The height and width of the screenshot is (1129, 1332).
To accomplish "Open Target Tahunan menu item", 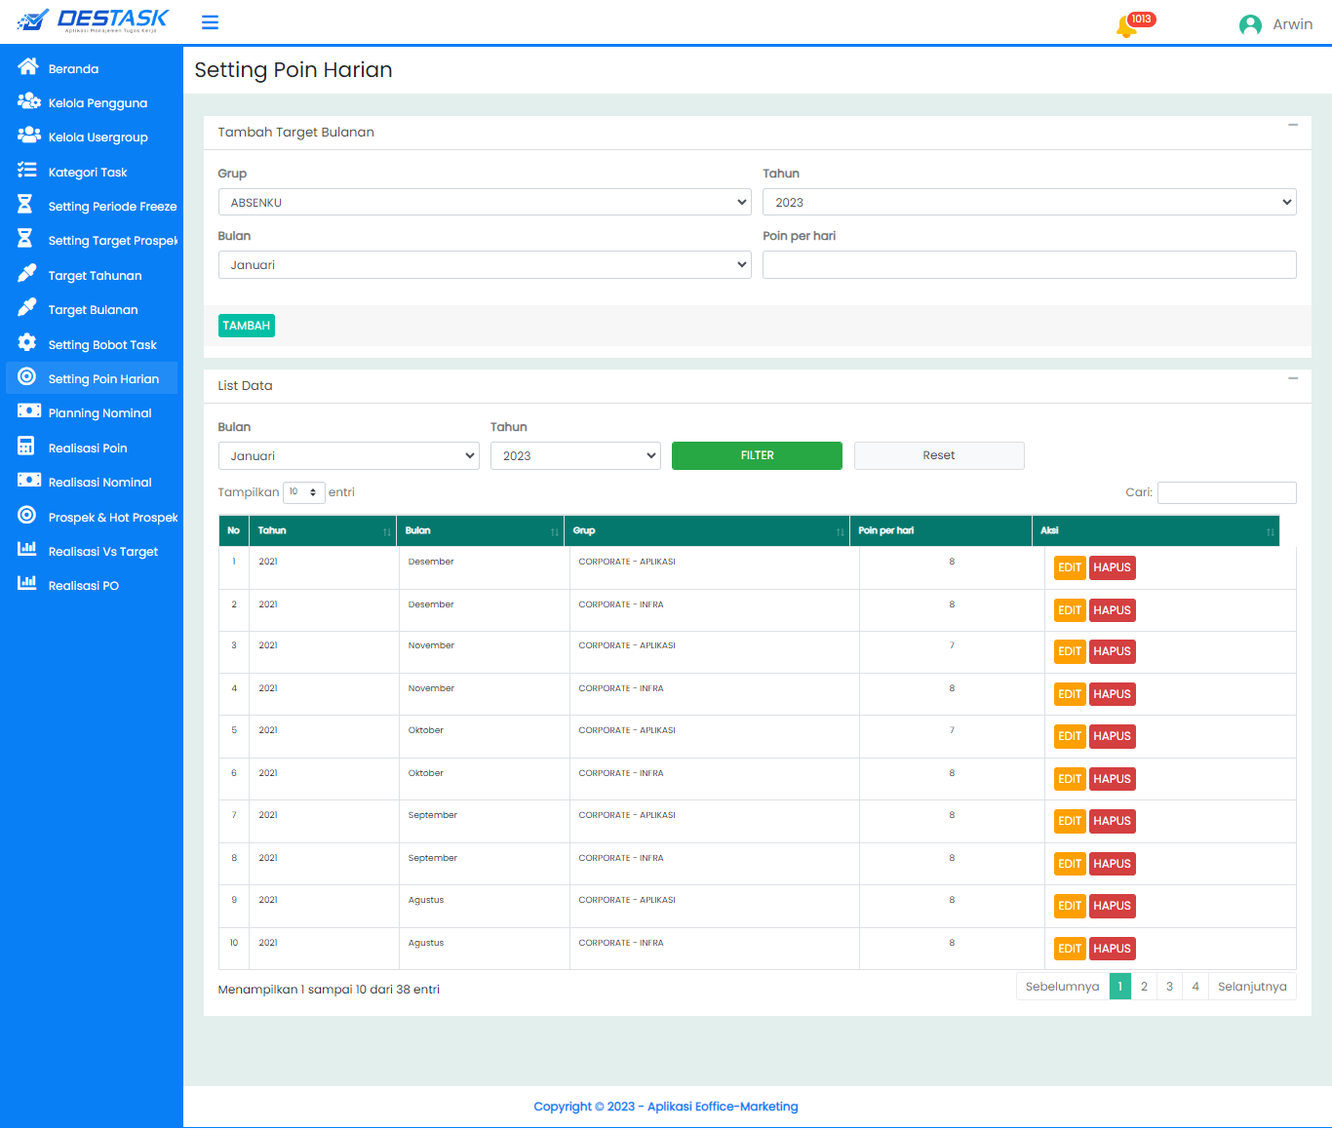I will (x=95, y=276).
